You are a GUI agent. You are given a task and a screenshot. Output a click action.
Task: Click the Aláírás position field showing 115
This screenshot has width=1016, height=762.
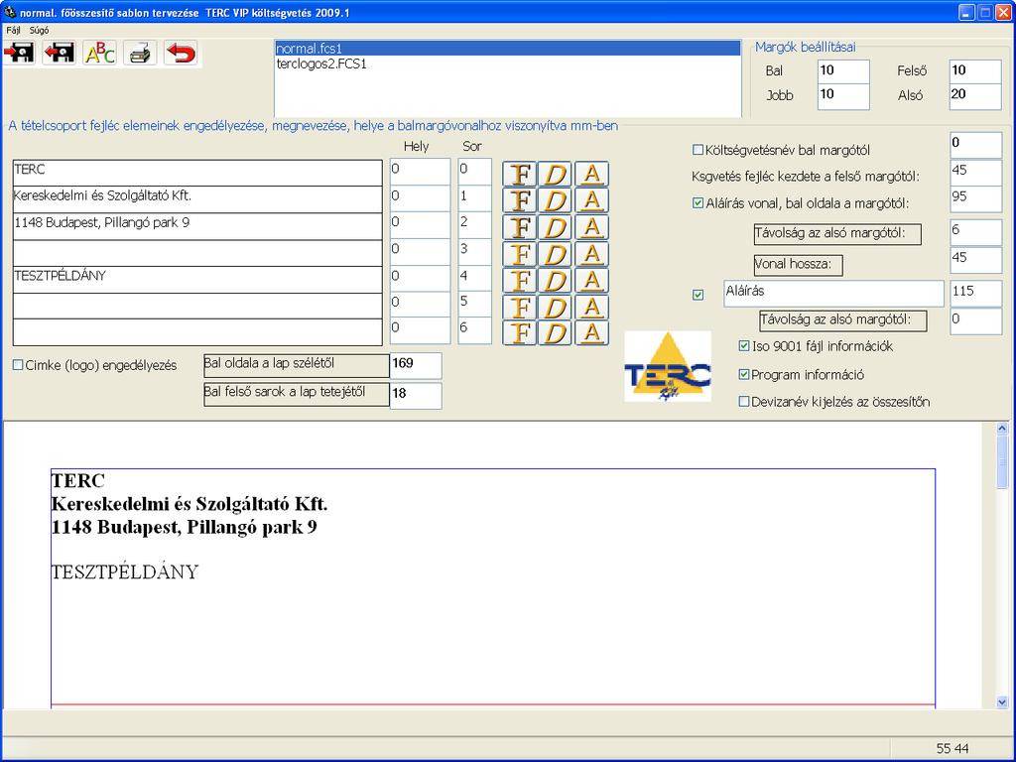click(975, 294)
